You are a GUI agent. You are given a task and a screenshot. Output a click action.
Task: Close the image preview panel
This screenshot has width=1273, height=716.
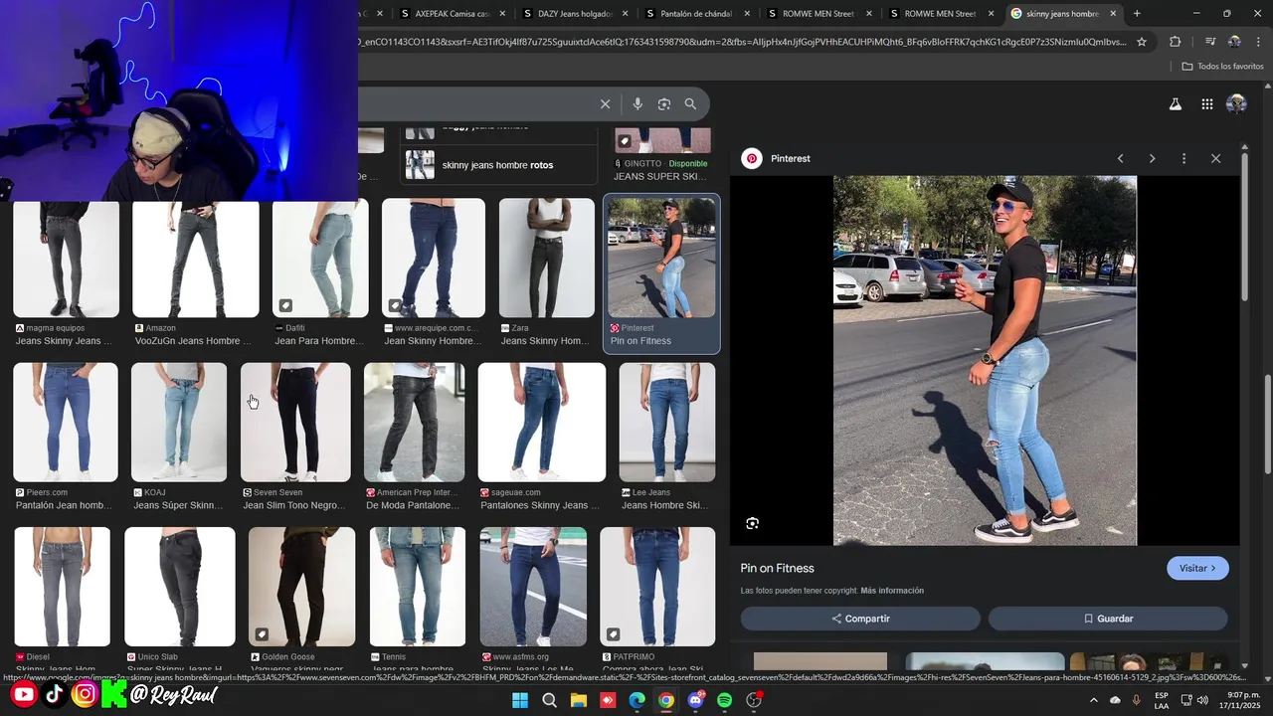(x=1215, y=158)
